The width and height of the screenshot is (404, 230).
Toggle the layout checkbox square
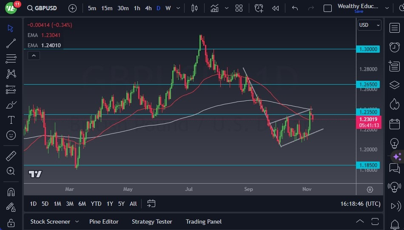tap(327, 8)
